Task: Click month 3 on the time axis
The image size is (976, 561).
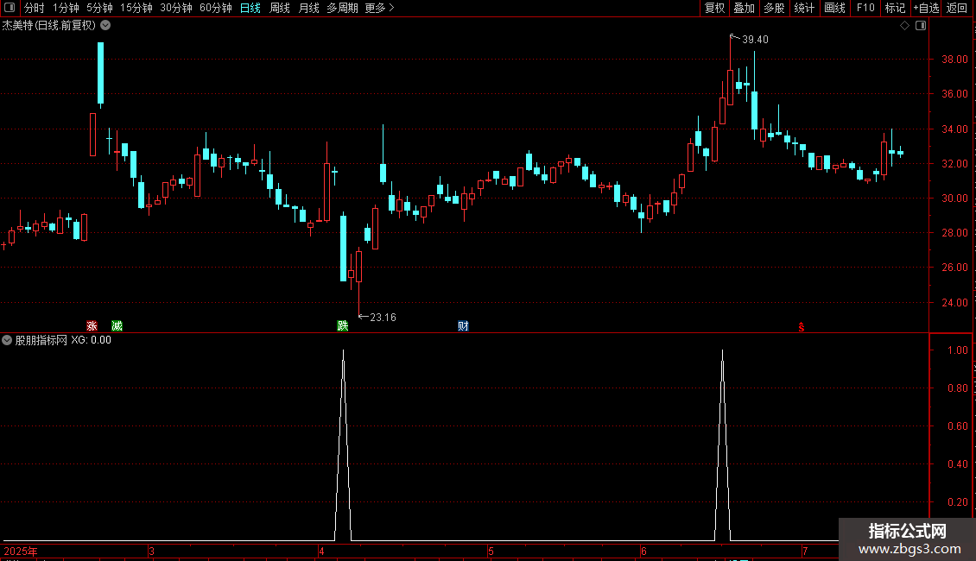Action: pyautogui.click(x=151, y=552)
